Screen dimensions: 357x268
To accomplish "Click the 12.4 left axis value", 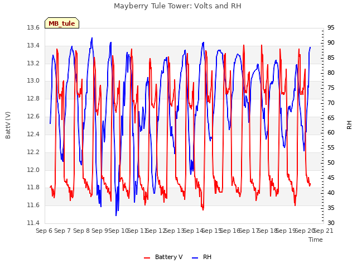I will (x=33, y=134).
